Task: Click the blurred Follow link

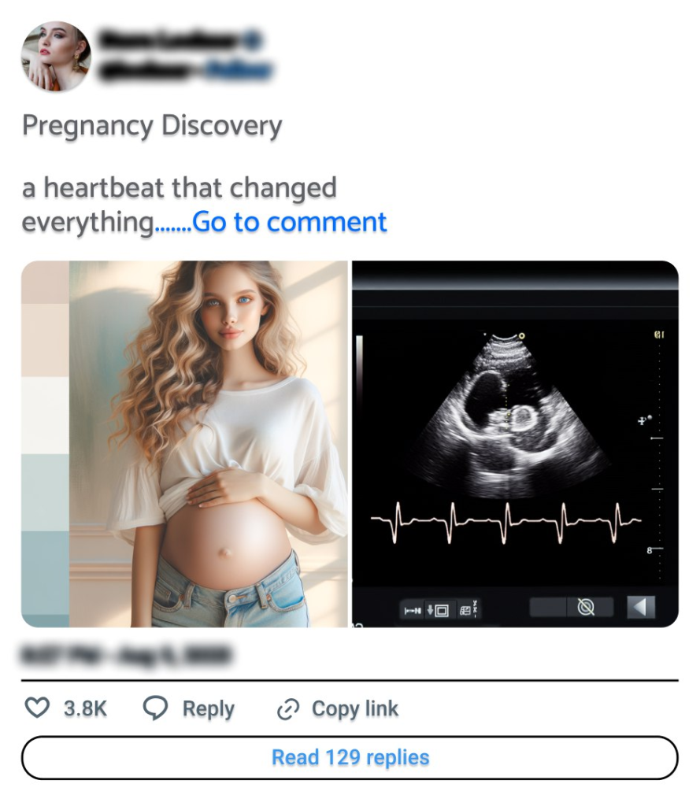Action: coord(238,70)
